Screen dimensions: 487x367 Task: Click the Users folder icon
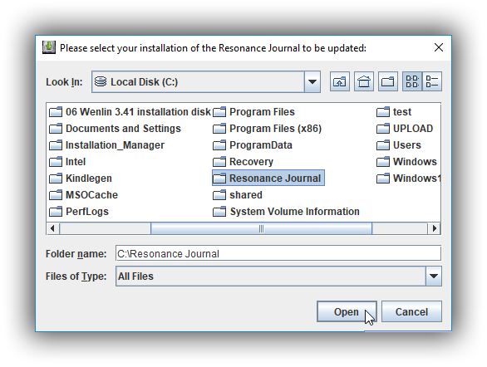coord(383,145)
